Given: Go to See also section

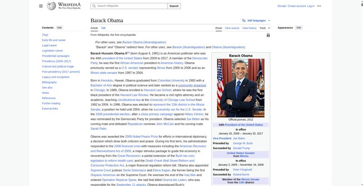Looking at the screenshot, I should (x=47, y=88).
